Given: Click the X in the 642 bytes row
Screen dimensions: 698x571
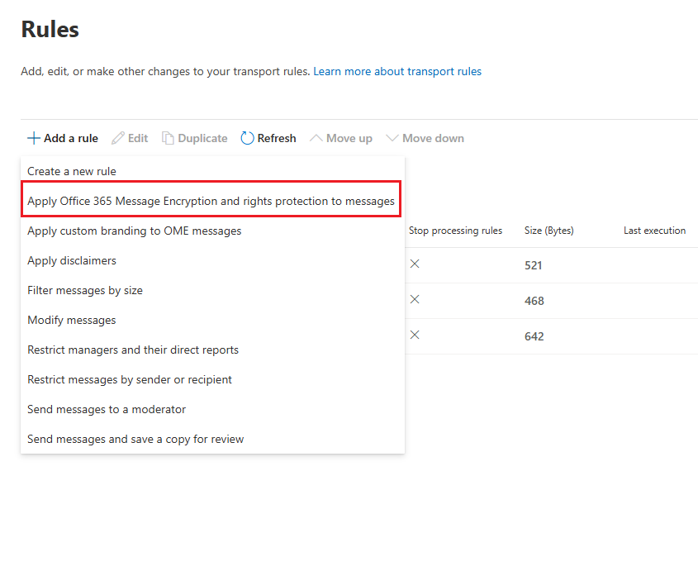Looking at the screenshot, I should [x=415, y=335].
